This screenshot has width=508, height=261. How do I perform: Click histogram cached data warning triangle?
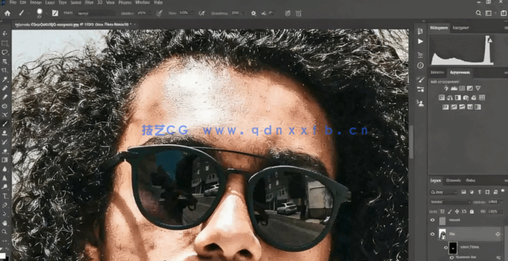pos(490,40)
